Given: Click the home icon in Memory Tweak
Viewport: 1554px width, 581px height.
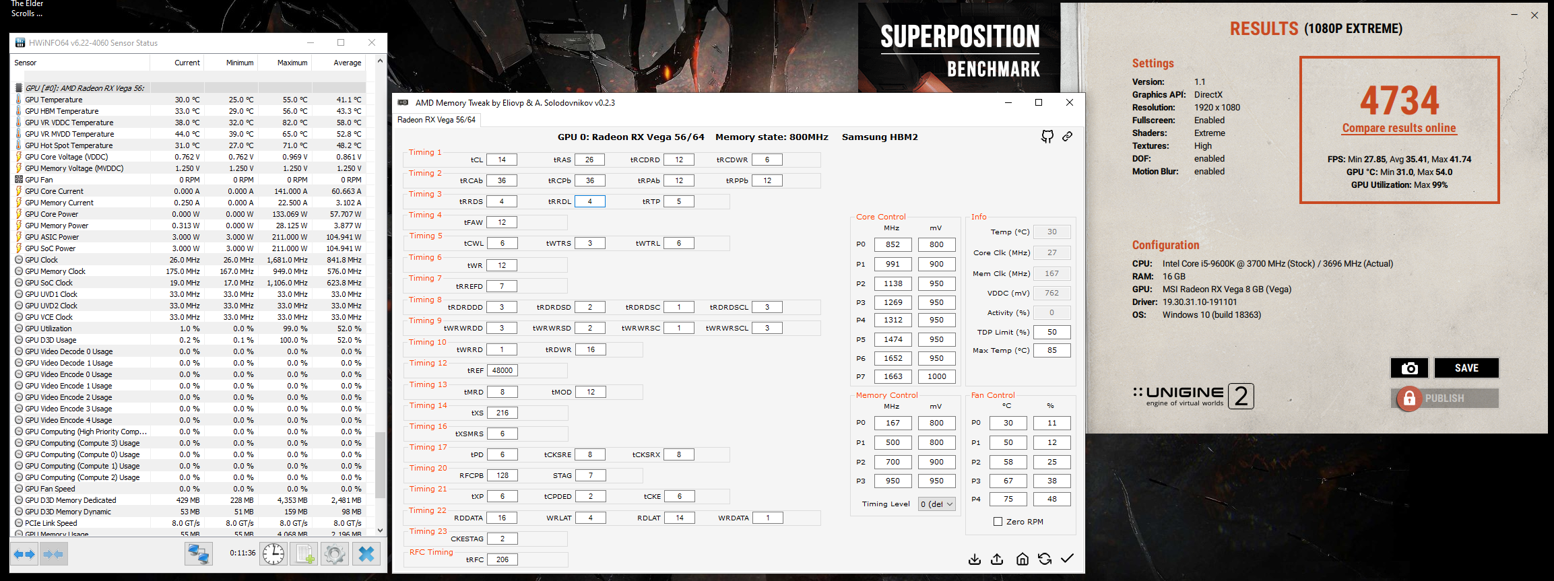Looking at the screenshot, I should coord(1022,559).
